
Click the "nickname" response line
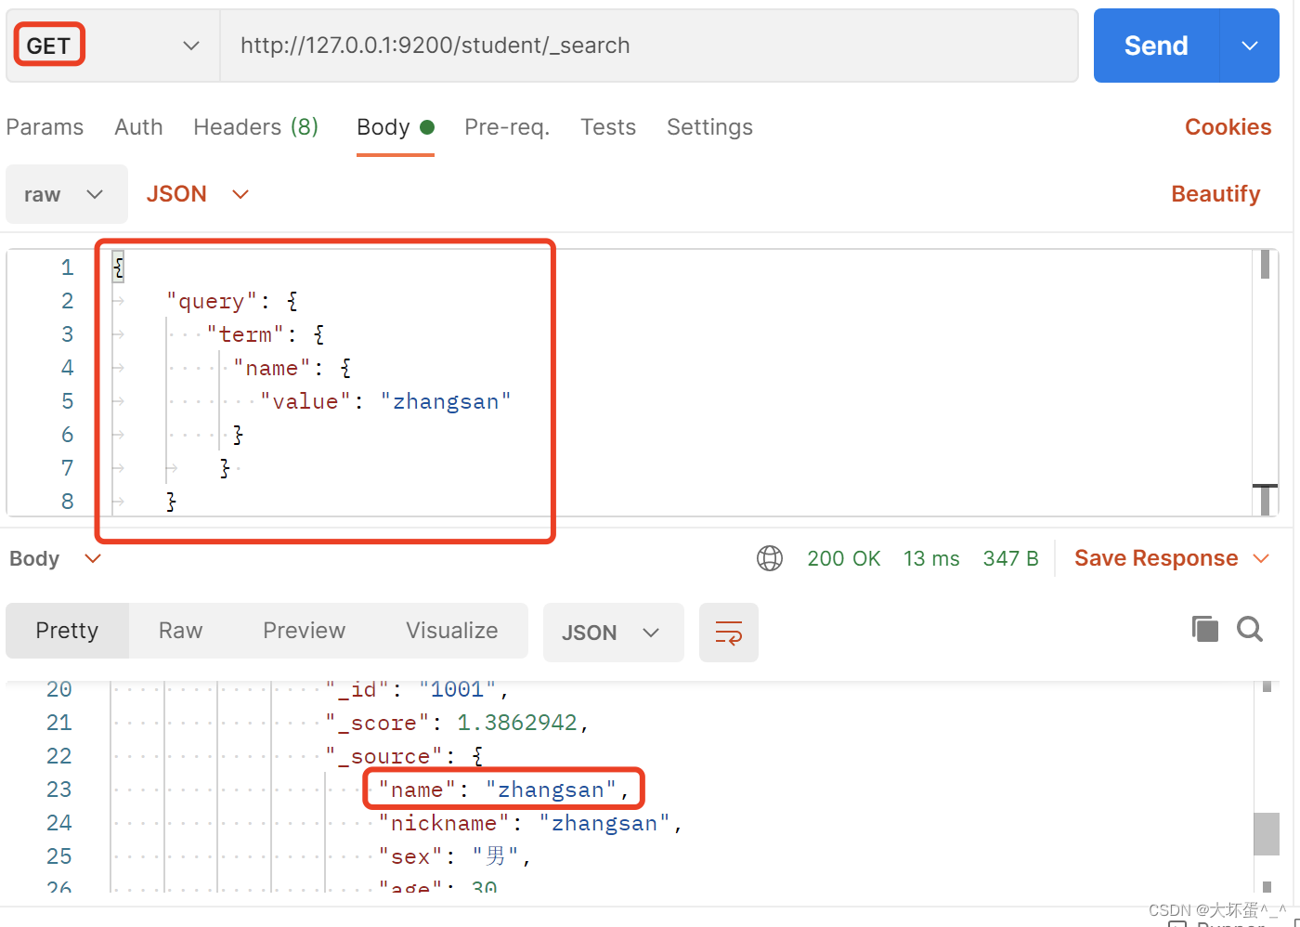coord(530,823)
